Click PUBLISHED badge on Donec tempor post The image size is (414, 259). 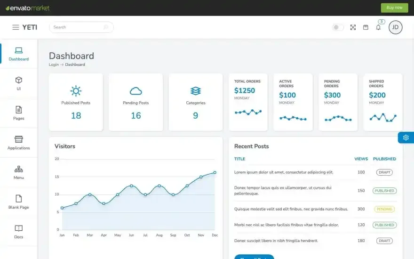(384, 191)
